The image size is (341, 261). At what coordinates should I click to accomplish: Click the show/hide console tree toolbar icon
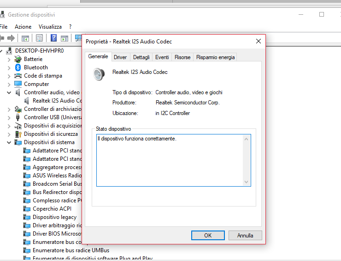(25, 38)
